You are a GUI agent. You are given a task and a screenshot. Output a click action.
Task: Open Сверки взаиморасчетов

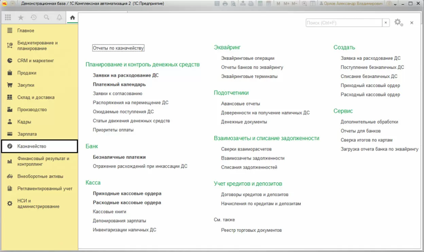(246, 149)
